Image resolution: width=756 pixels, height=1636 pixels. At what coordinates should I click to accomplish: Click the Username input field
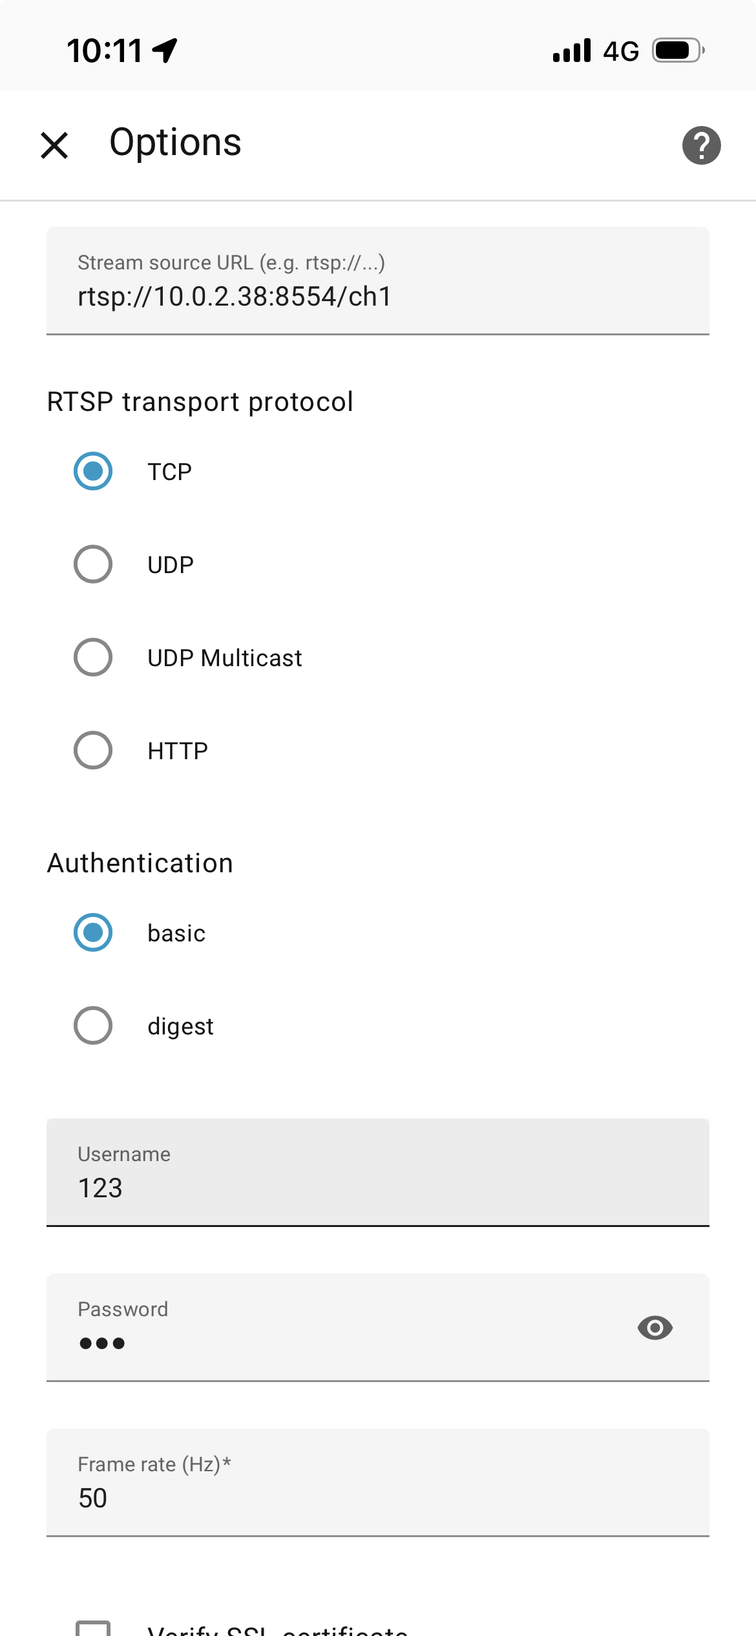click(377, 1187)
